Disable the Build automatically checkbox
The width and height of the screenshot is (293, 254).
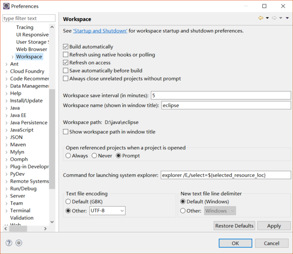[65, 46]
